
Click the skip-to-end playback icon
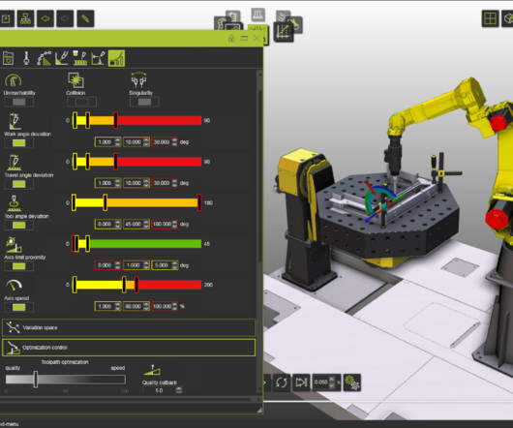[x=301, y=382]
